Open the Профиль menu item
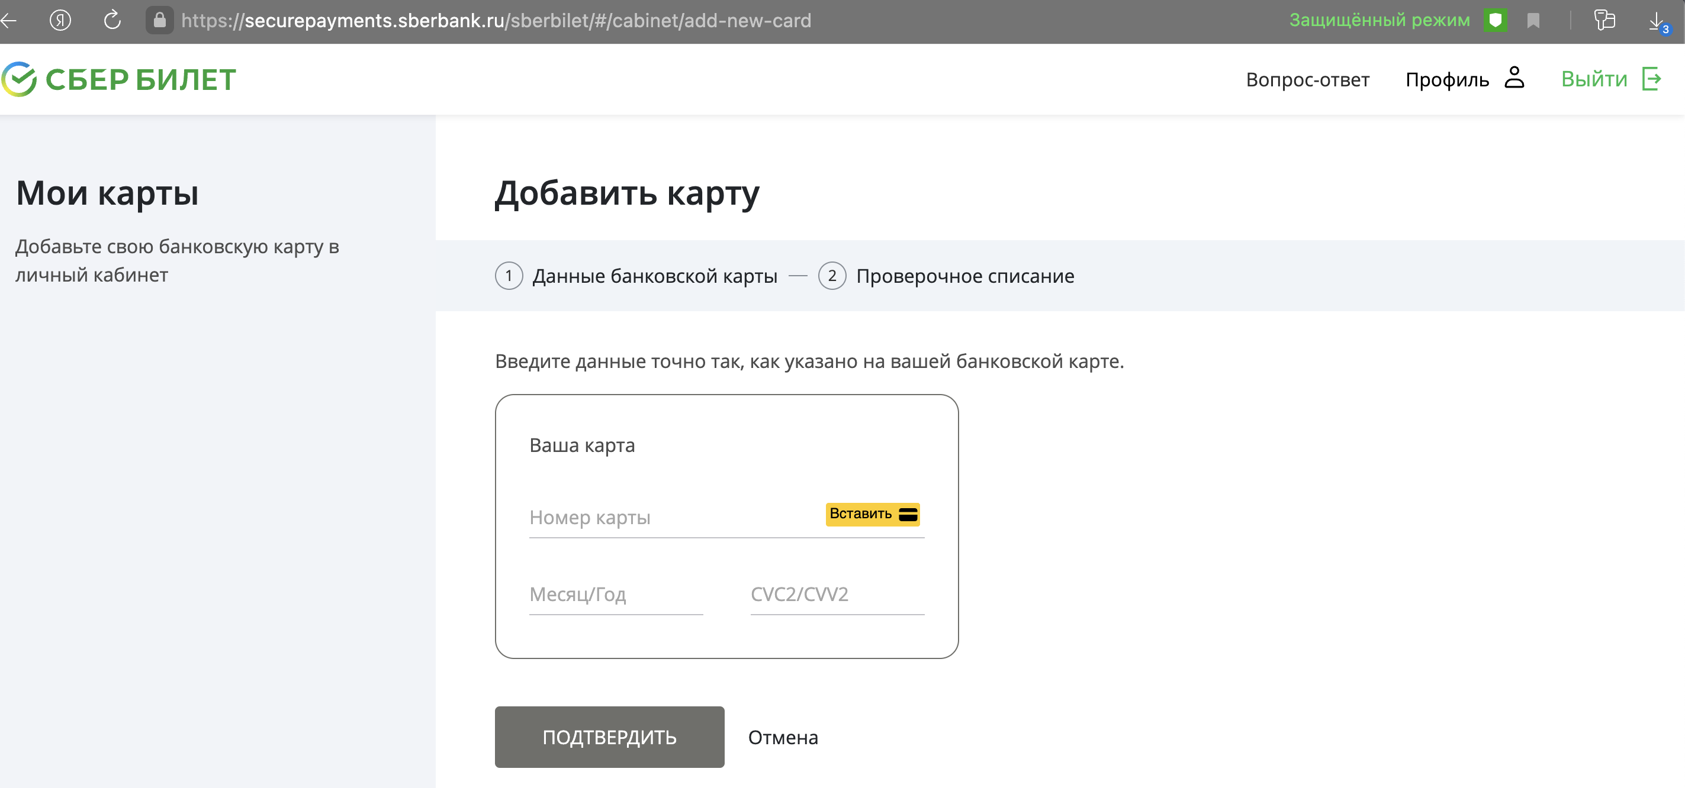Screen dimensions: 1685x788 1447,80
